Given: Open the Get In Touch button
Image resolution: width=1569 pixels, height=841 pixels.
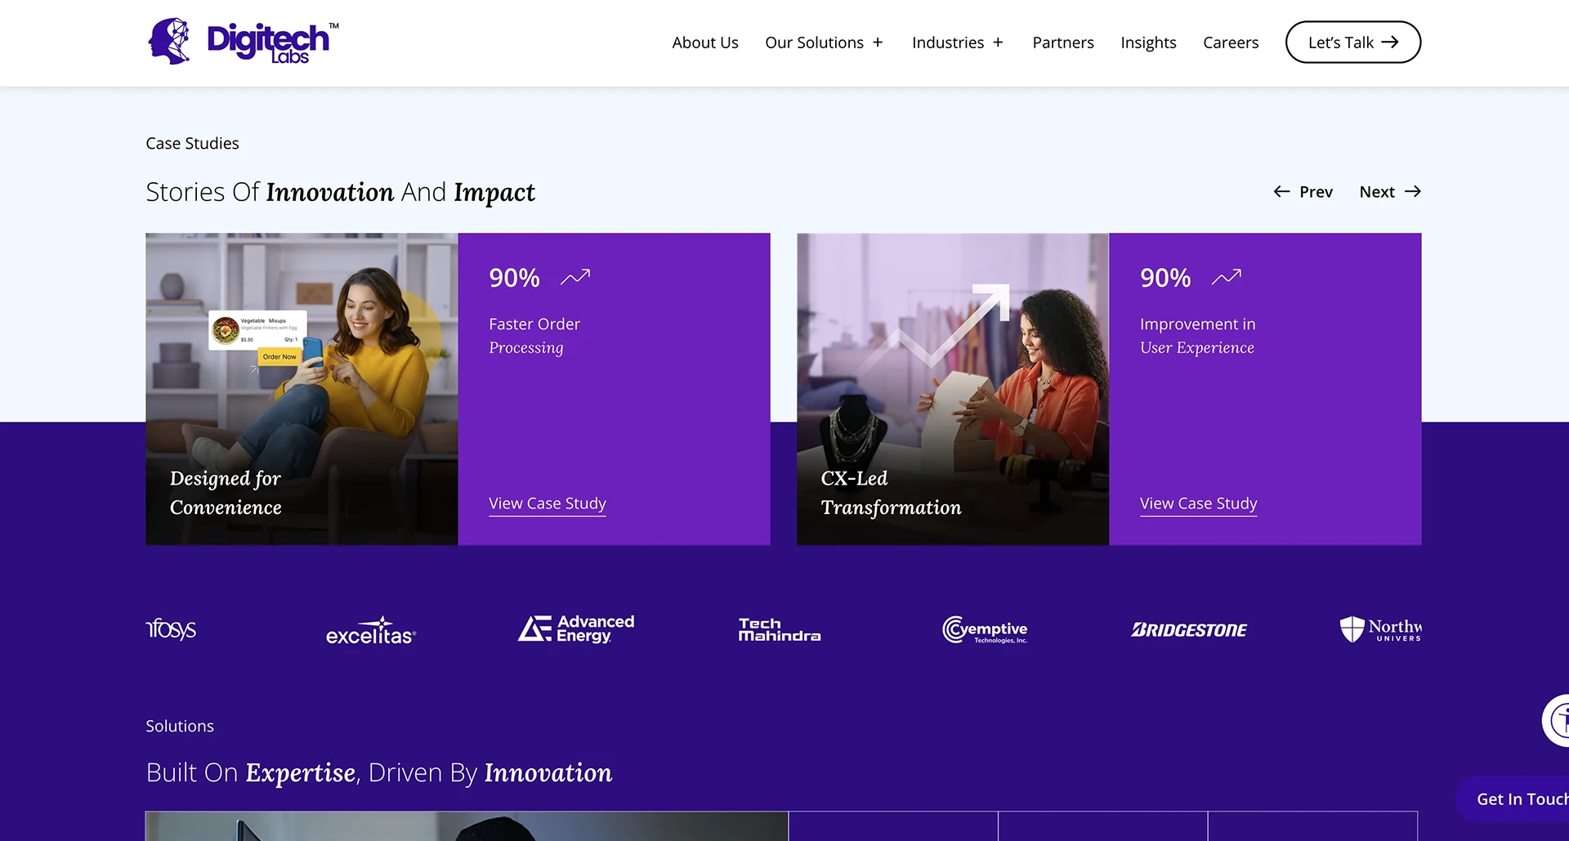Looking at the screenshot, I should [x=1513, y=799].
